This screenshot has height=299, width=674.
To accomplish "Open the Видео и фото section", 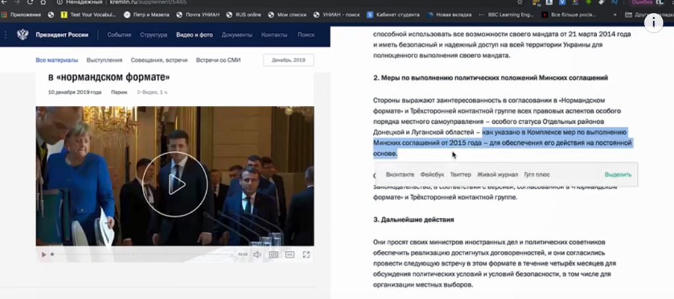I will pos(194,35).
